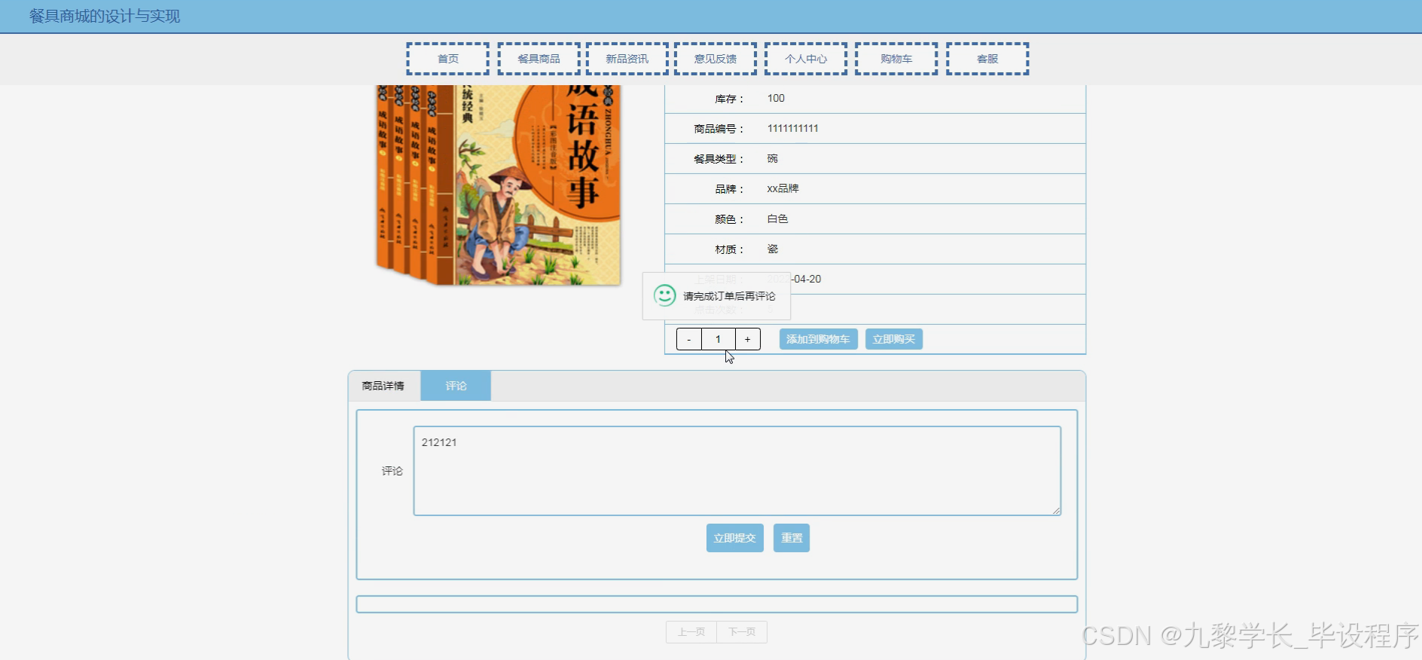Viewport: 1422px width, 660px height.
Task: Switch to 商品详情 tab
Action: tap(383, 386)
